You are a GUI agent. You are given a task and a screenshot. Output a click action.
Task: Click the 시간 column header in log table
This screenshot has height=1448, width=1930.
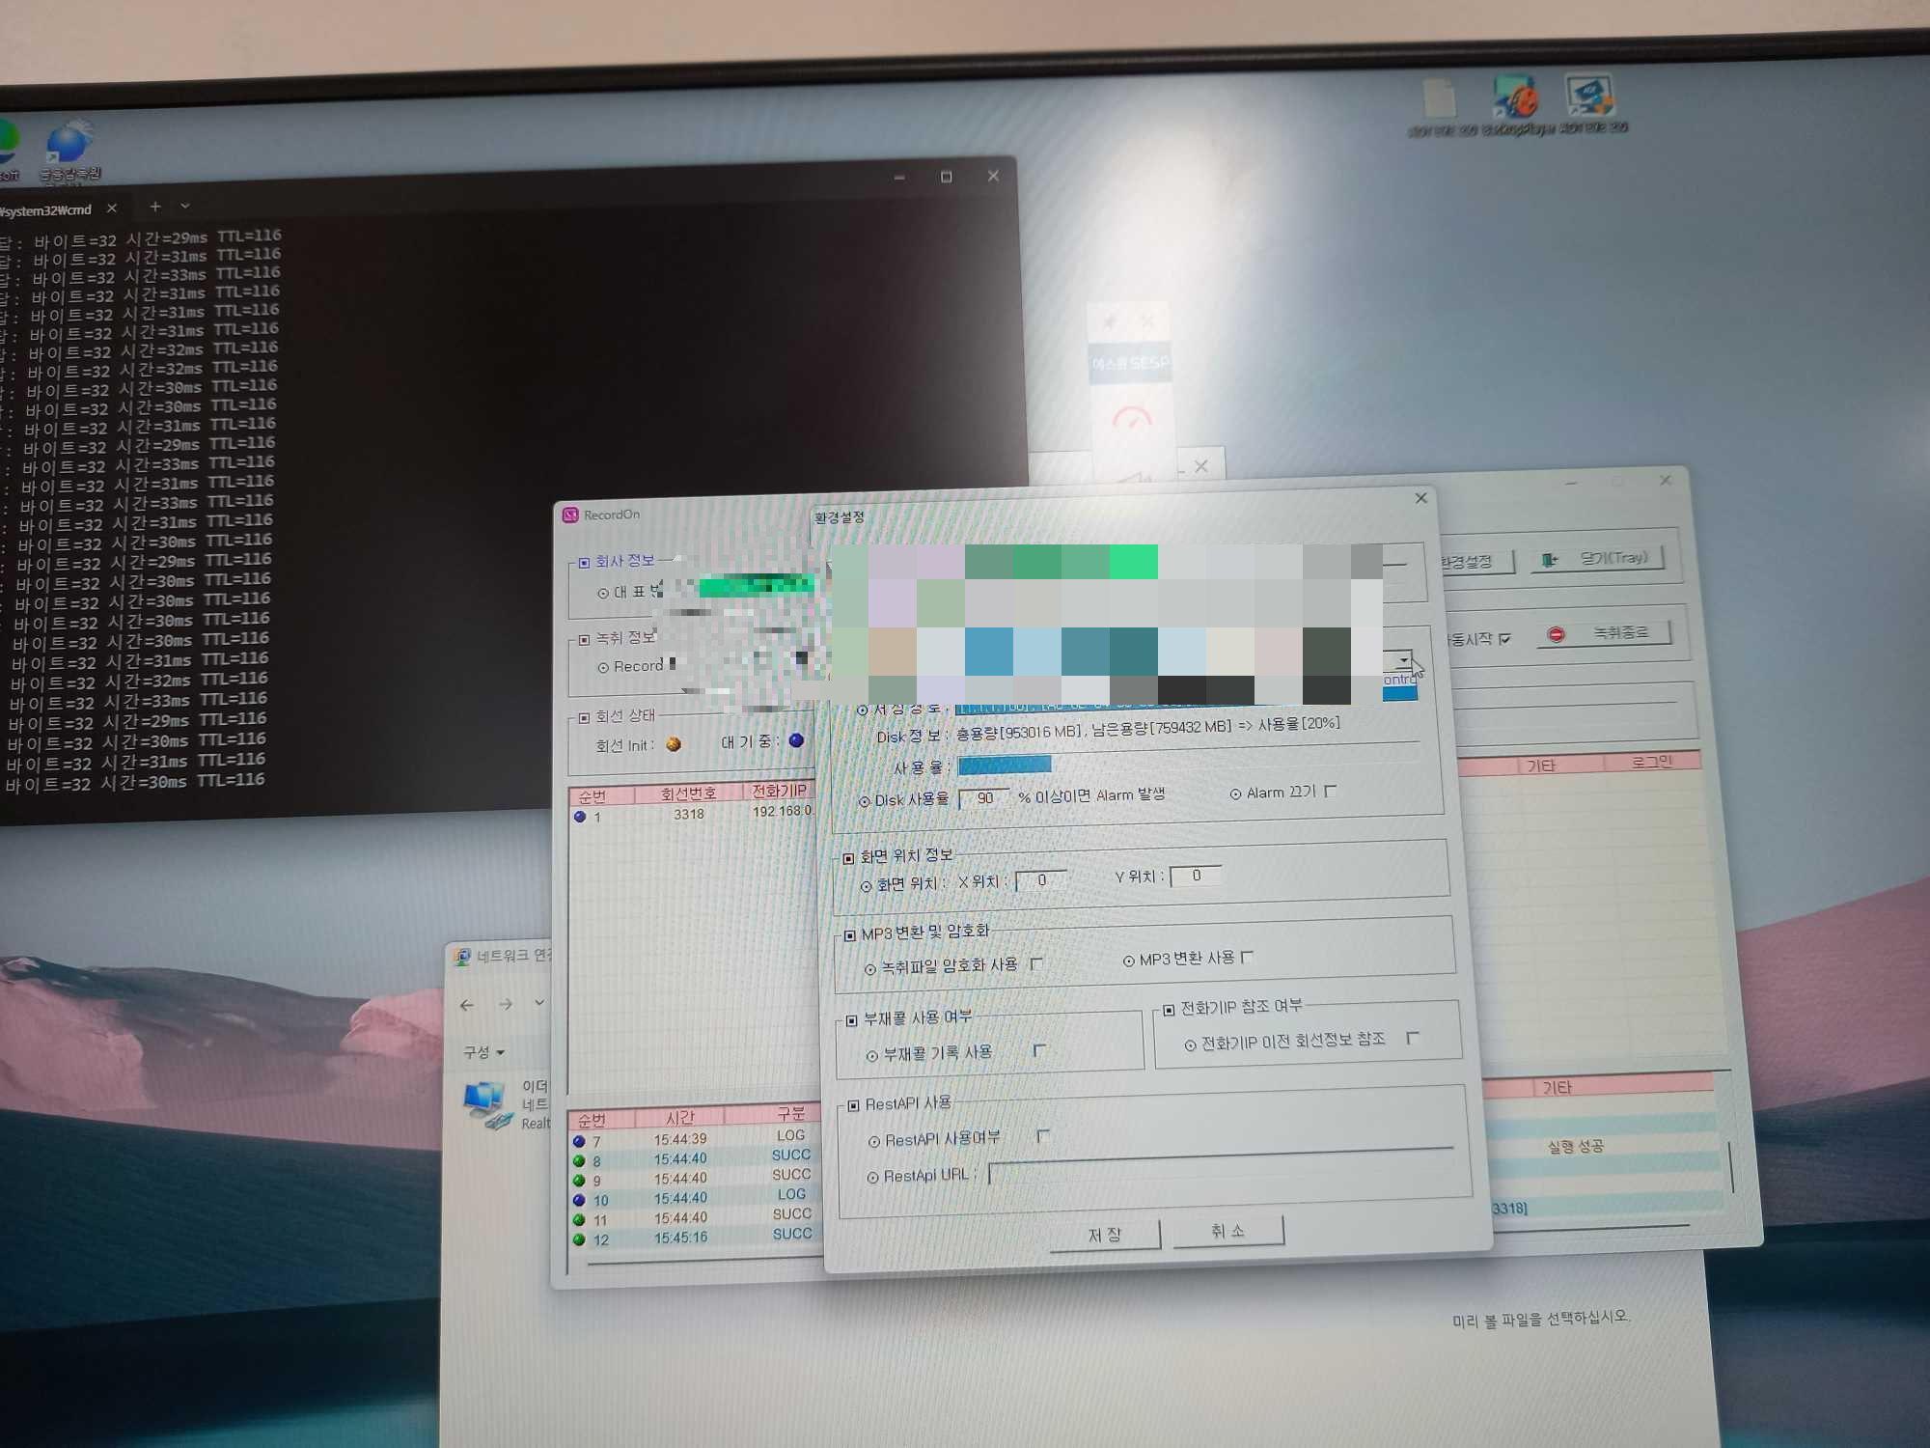point(680,1117)
